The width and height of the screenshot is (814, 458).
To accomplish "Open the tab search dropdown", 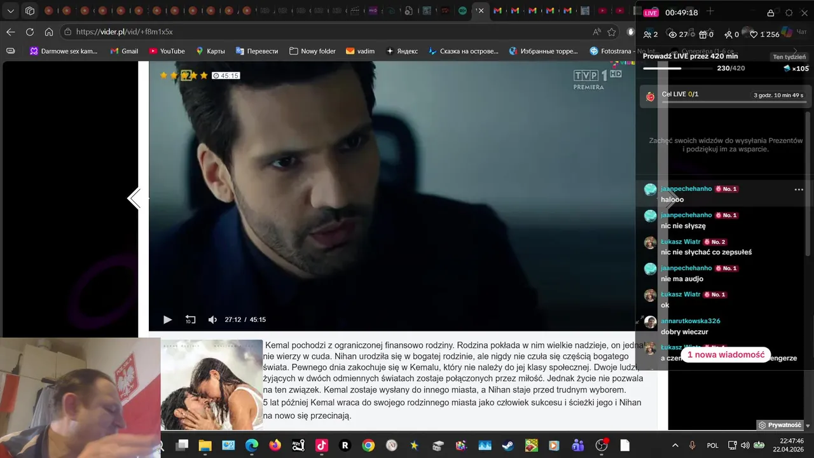I will tap(11, 11).
